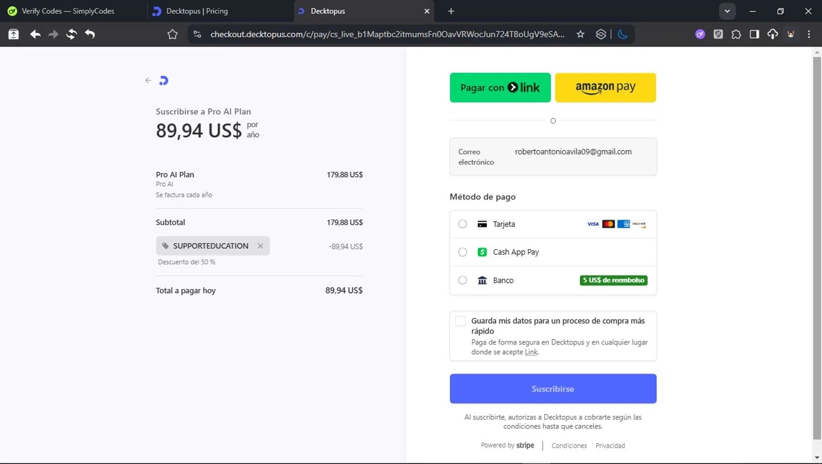Click the credit card icon beside Tarjeta
The height and width of the screenshot is (464, 822).
click(x=482, y=224)
